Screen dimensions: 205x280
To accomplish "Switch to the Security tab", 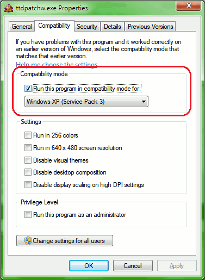I will (87, 27).
